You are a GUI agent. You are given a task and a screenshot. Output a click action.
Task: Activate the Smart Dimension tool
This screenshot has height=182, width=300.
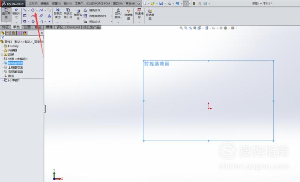click(16, 13)
